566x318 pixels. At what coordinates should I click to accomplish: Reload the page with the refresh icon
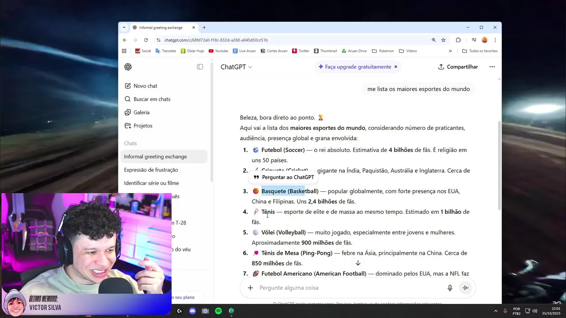pos(146,40)
